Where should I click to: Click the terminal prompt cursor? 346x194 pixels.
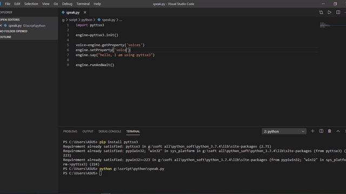point(101,174)
